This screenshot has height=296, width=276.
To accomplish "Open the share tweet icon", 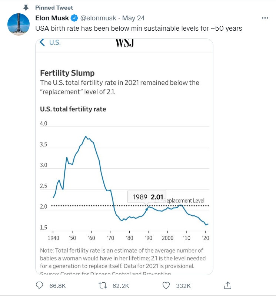I will click(227, 285).
